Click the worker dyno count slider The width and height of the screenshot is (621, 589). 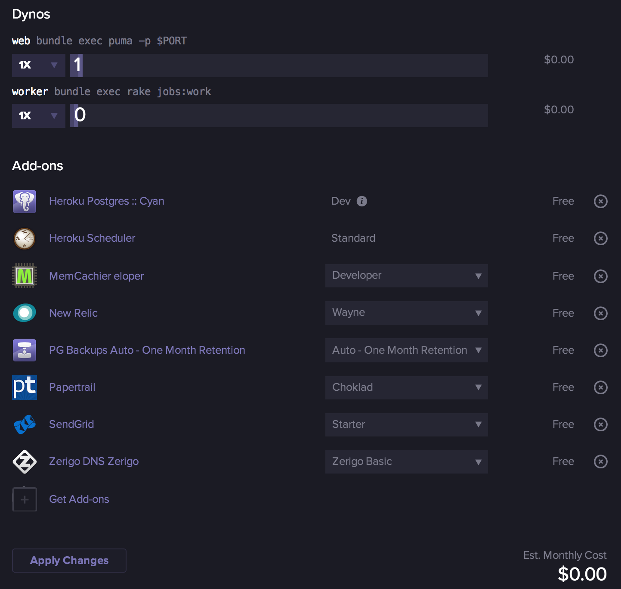(279, 115)
